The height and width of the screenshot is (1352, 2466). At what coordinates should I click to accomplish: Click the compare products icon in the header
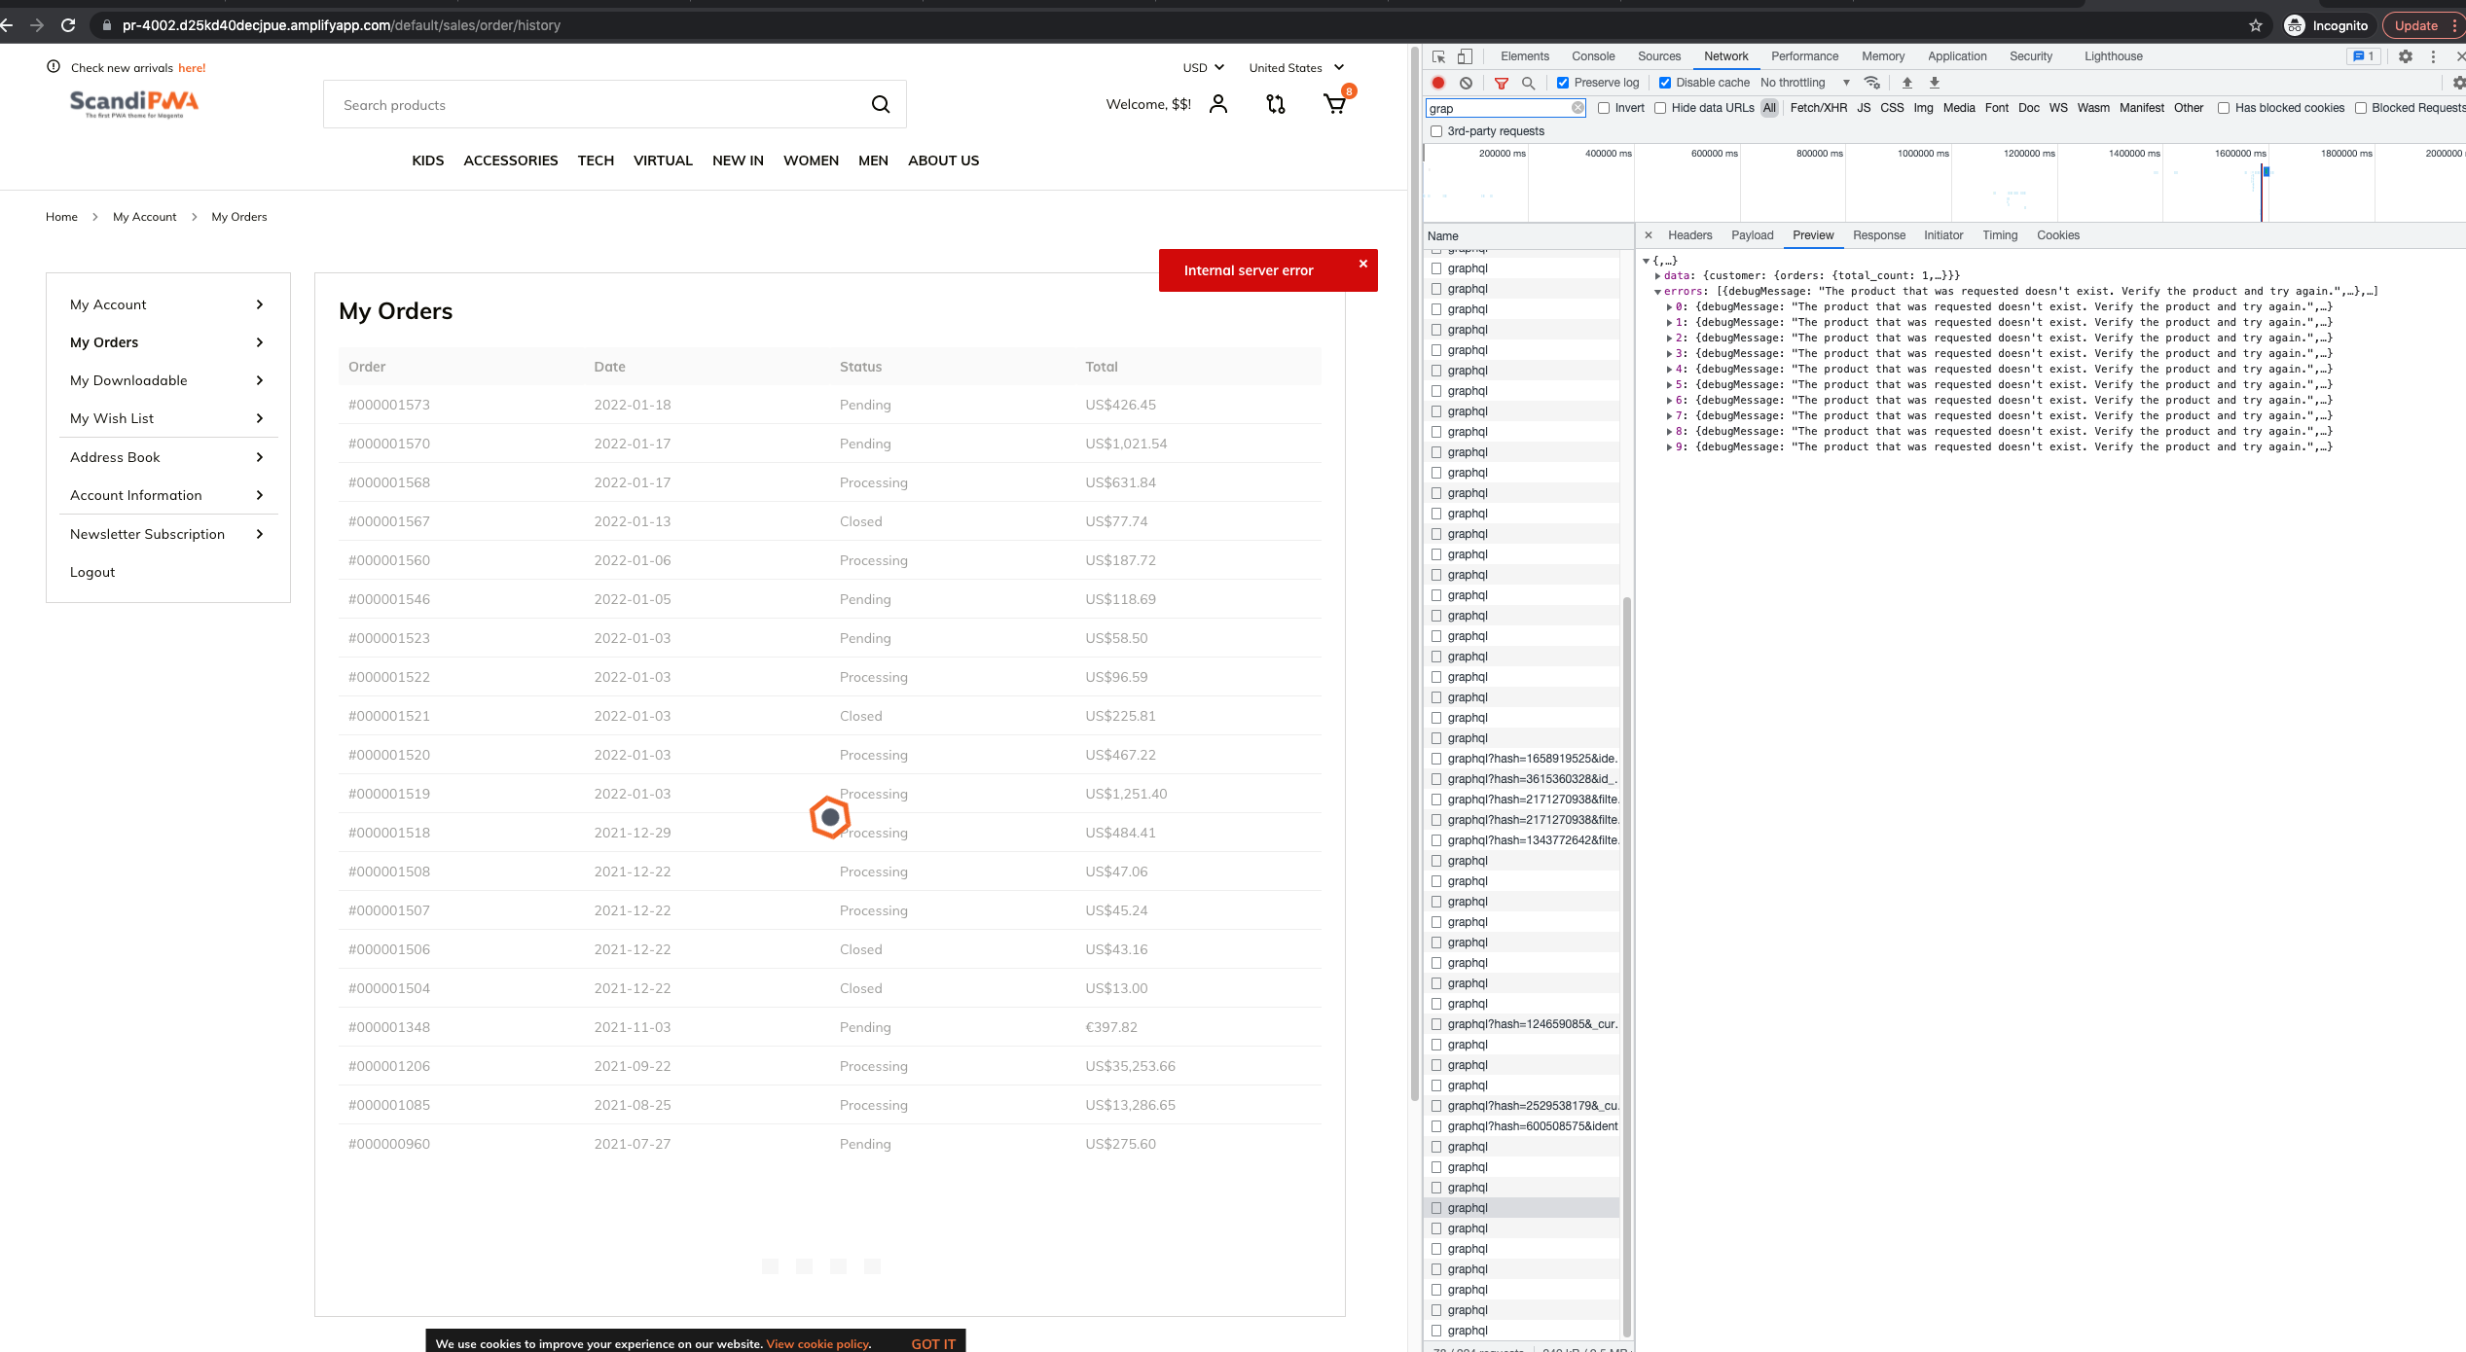coord(1276,103)
